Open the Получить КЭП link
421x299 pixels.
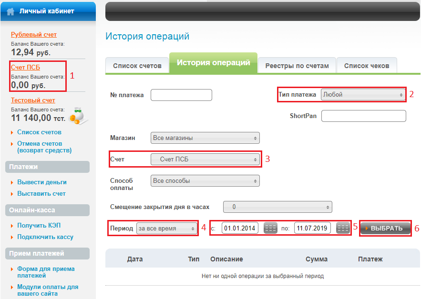tap(39, 226)
